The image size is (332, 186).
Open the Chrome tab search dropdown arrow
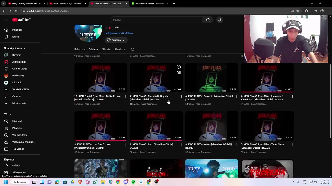pyautogui.click(x=3, y=4)
